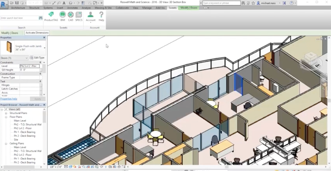Expand the Floor Plans tree node
Viewport: 331px width, 171px height.
pyautogui.click(x=6, y=117)
